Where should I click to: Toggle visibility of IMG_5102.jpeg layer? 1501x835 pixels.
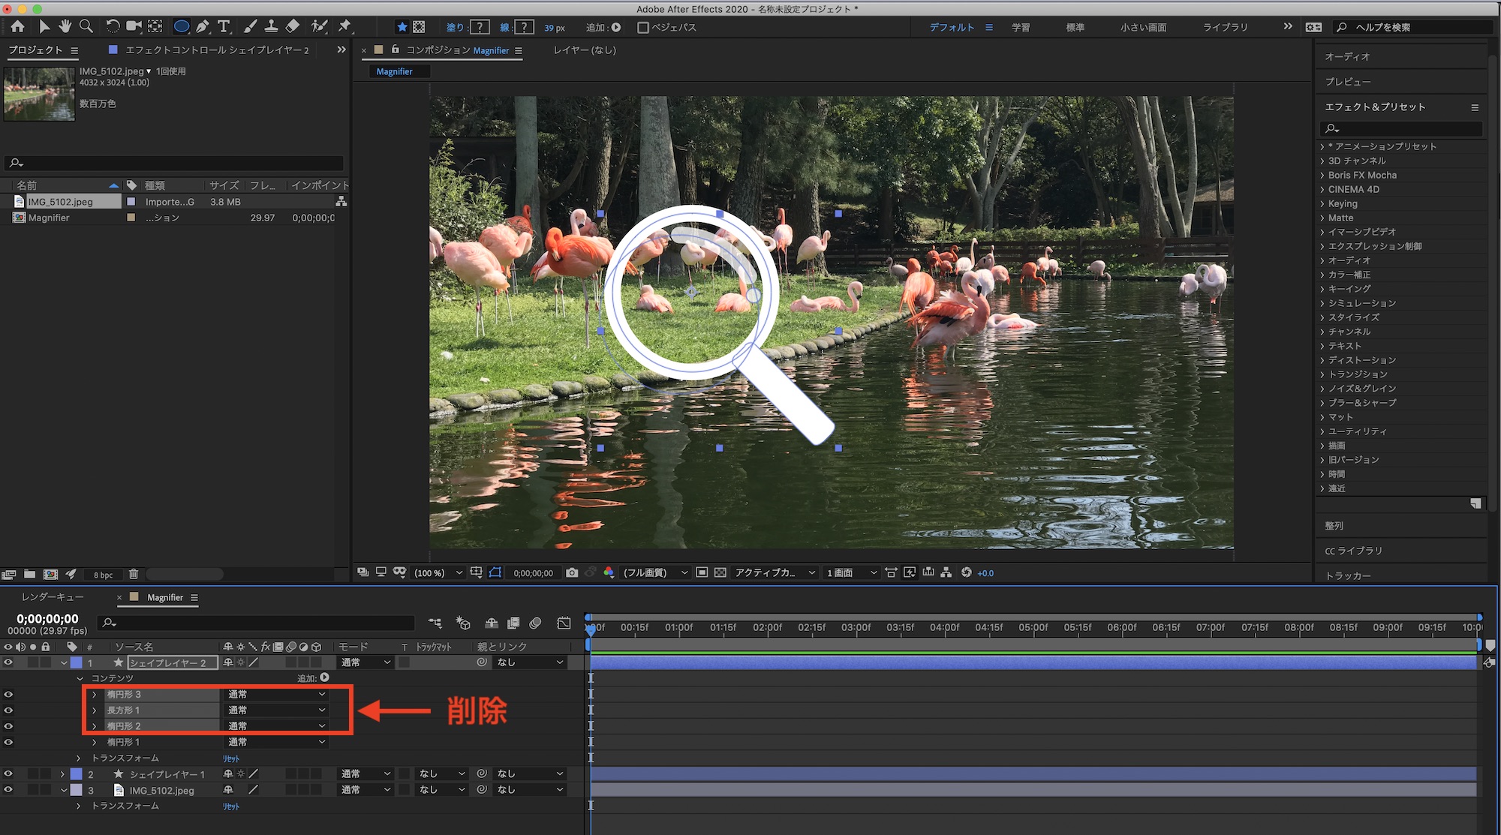(x=8, y=789)
